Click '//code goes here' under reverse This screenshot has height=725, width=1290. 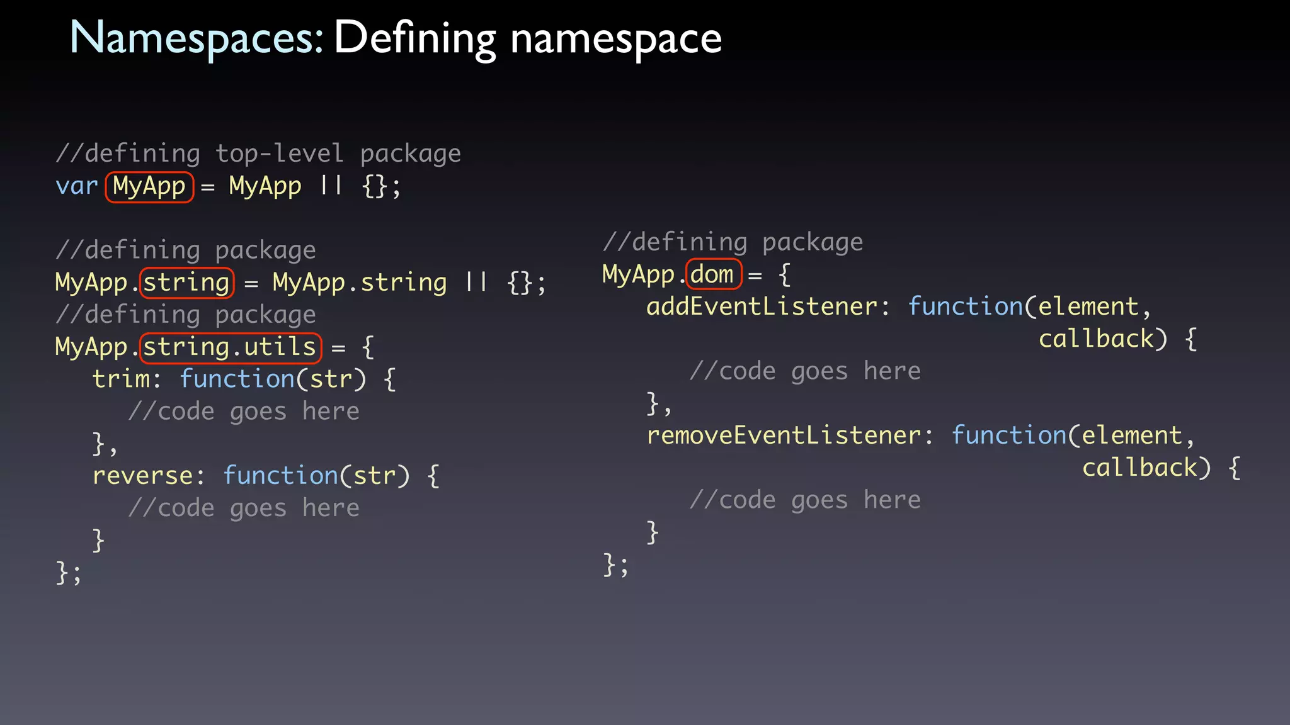coord(244,508)
